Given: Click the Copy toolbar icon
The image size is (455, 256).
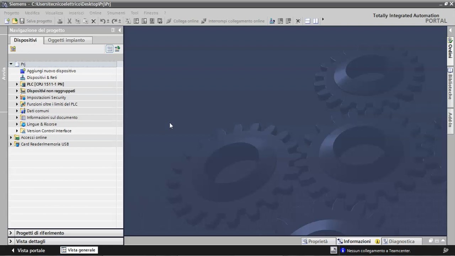Looking at the screenshot, I should [x=77, y=21].
